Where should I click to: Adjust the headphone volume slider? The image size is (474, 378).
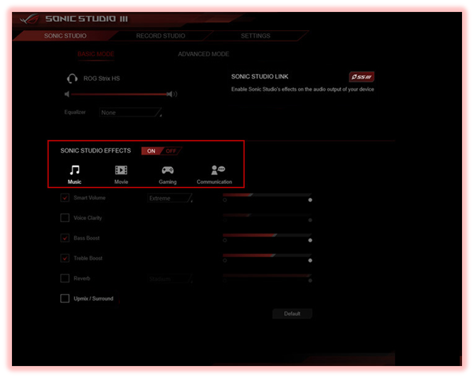point(119,94)
